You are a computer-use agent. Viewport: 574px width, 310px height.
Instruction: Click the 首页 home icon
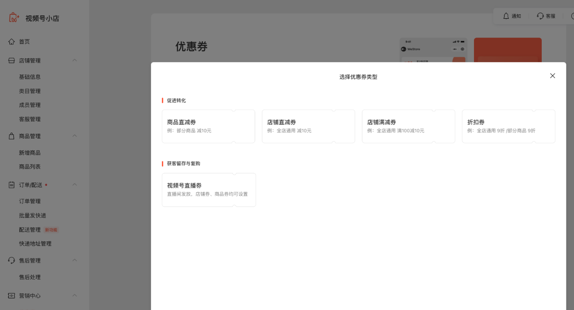[12, 42]
